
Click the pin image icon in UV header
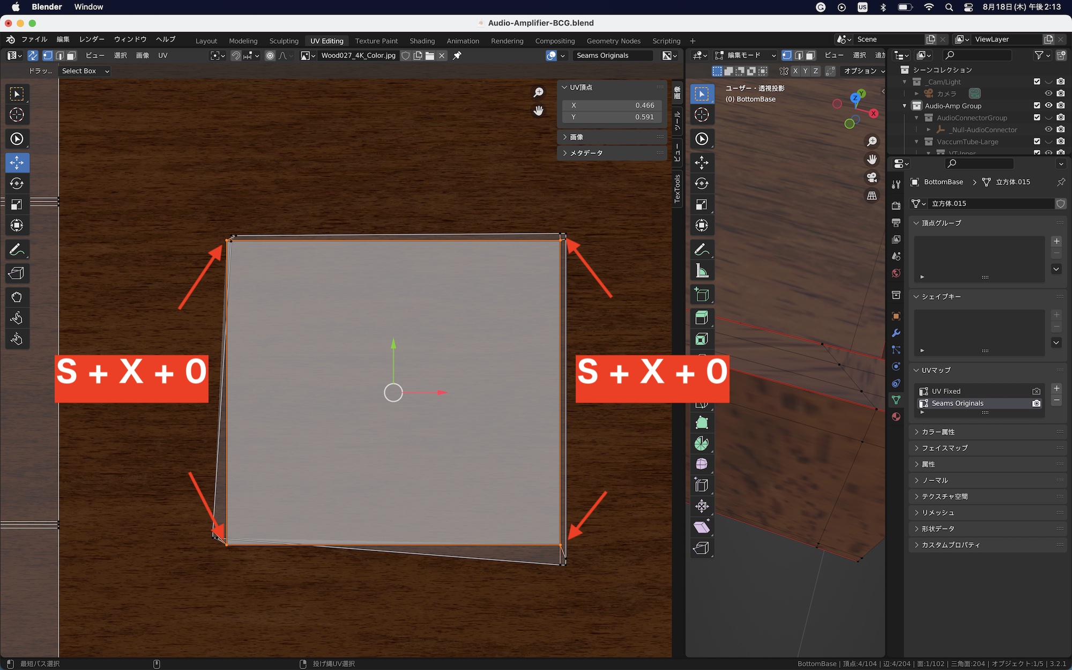pos(457,56)
